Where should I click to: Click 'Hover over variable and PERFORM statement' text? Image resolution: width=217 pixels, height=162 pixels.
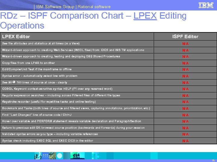point(71,121)
